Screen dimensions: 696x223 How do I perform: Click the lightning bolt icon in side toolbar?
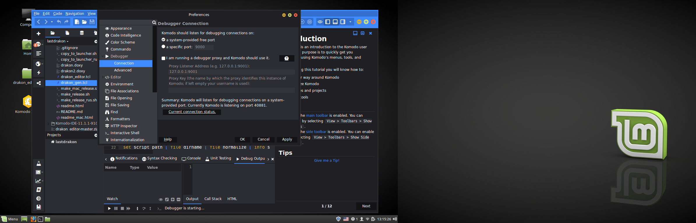tap(38, 73)
